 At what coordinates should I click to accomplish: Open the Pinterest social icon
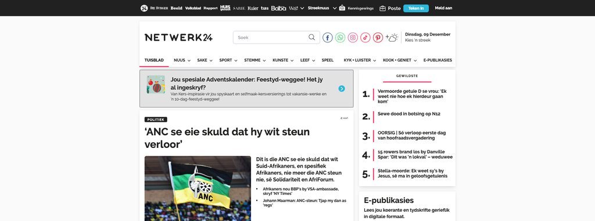pos(378,38)
